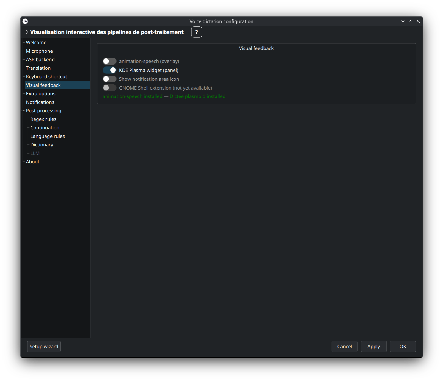Expand the Visualisation interactive header chevron
This screenshot has width=443, height=382.
click(x=27, y=32)
